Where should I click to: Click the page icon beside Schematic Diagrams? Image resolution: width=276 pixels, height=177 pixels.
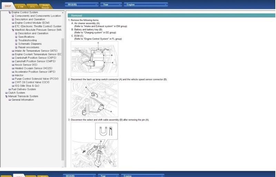(x=16, y=44)
